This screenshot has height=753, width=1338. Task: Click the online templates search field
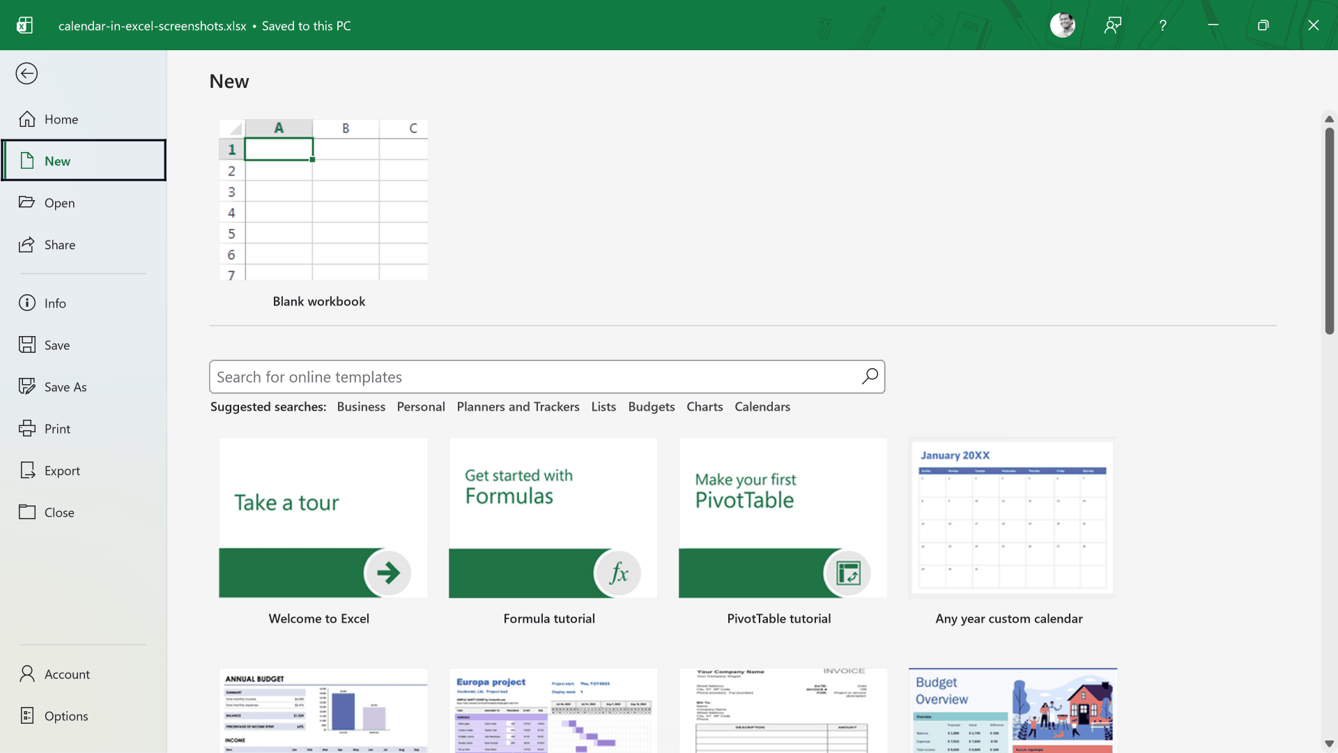[547, 376]
